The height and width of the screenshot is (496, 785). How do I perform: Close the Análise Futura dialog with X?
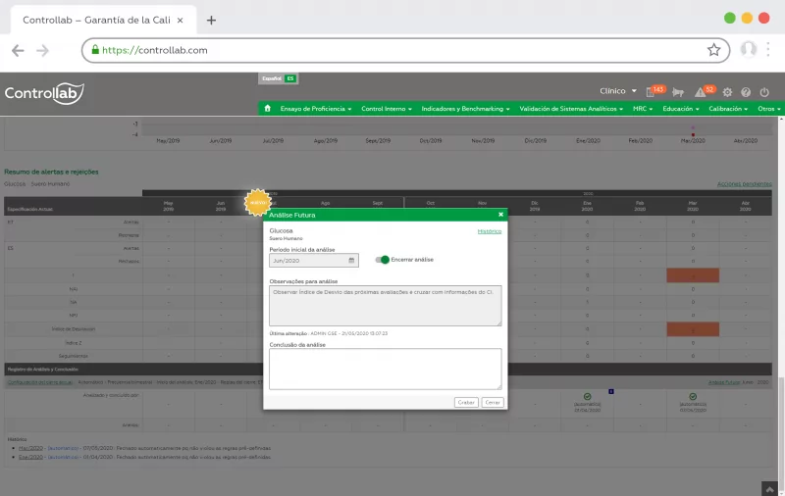pyautogui.click(x=500, y=214)
